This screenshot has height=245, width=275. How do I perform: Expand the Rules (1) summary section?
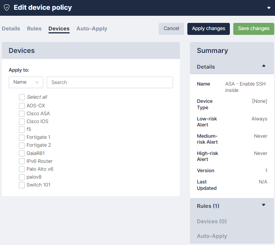[263, 205]
